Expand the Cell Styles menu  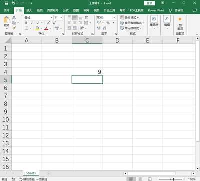(x=131, y=28)
